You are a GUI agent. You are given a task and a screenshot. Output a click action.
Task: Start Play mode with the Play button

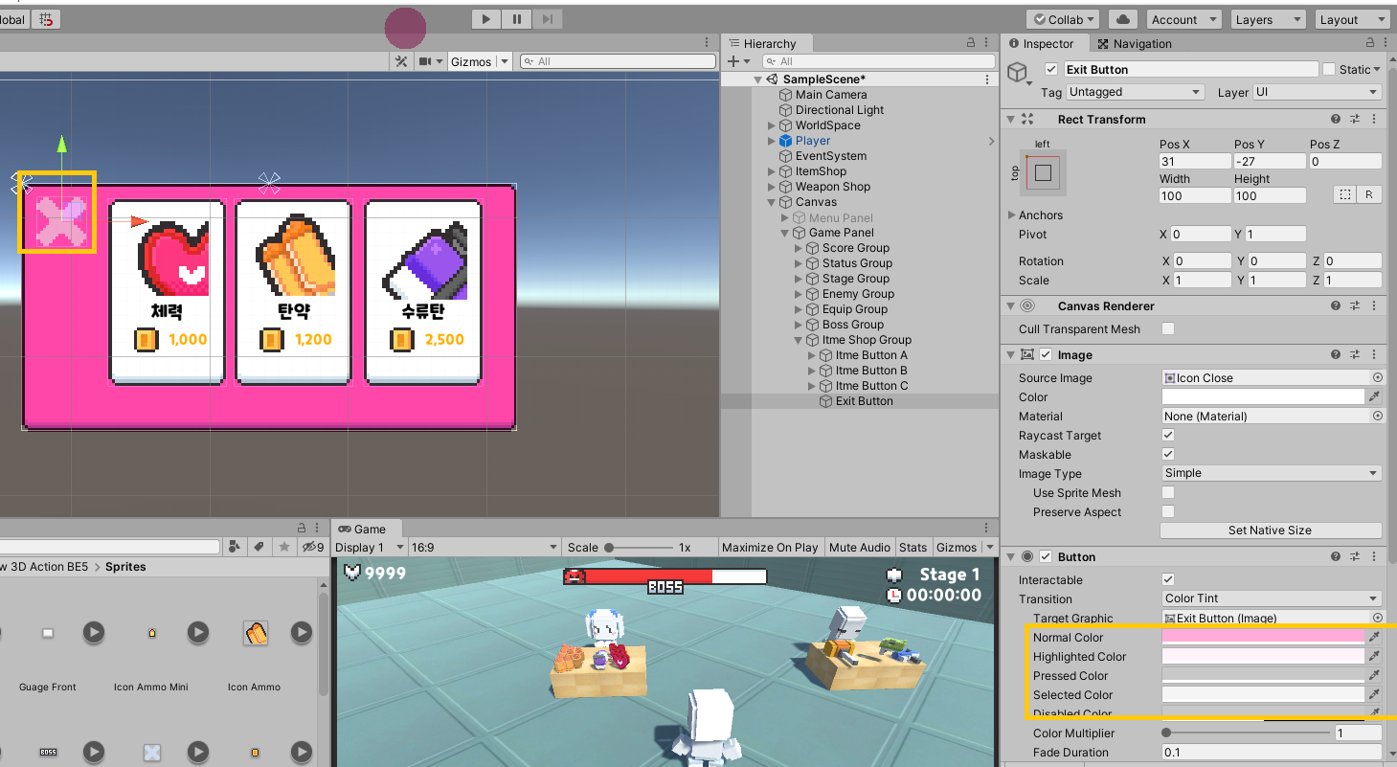[486, 19]
